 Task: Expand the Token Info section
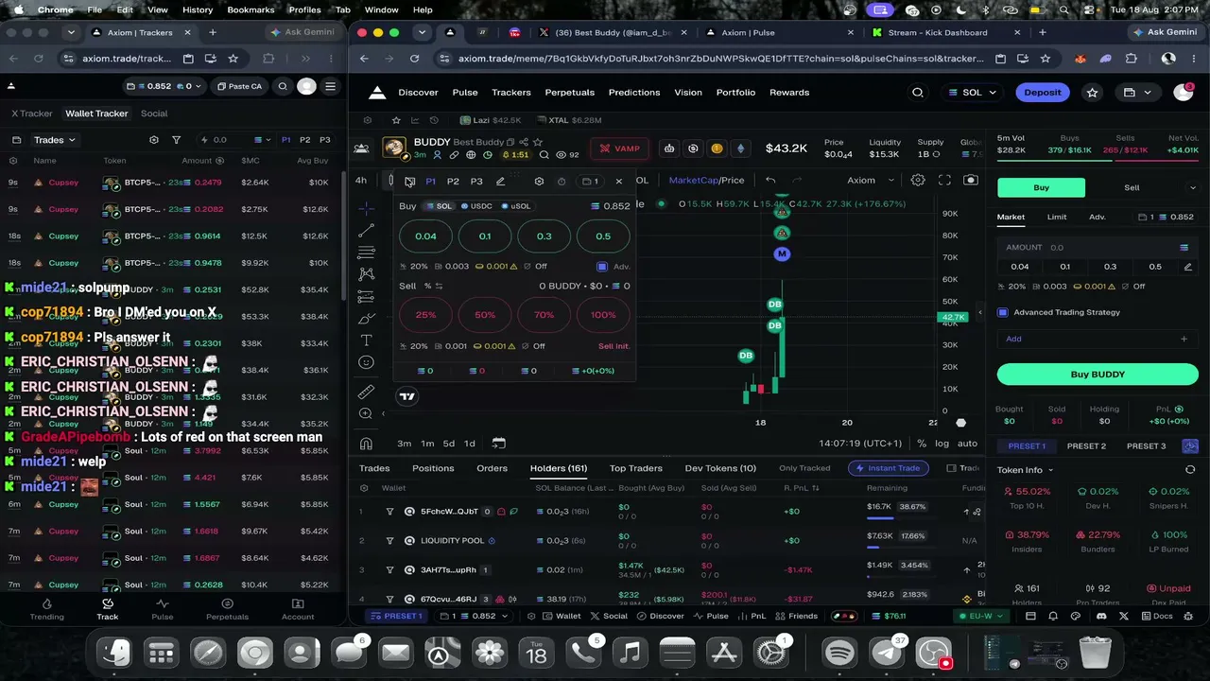1025,470
